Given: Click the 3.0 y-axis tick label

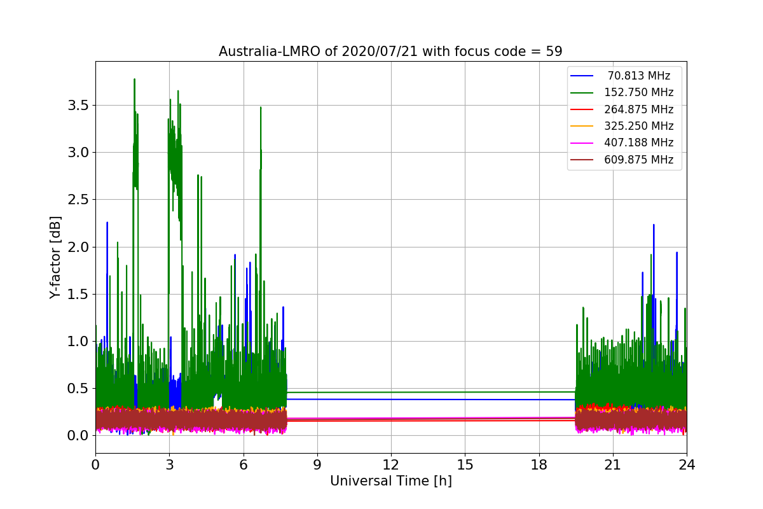Looking at the screenshot, I should point(78,152).
